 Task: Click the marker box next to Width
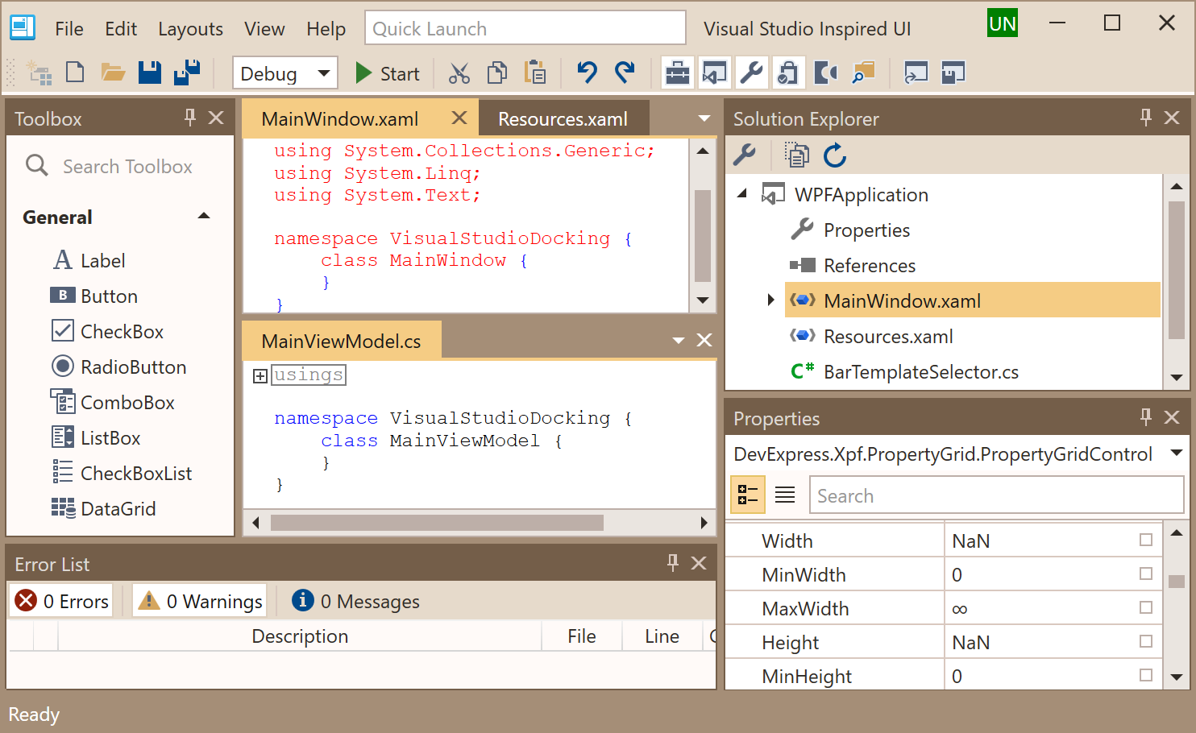[1145, 540]
